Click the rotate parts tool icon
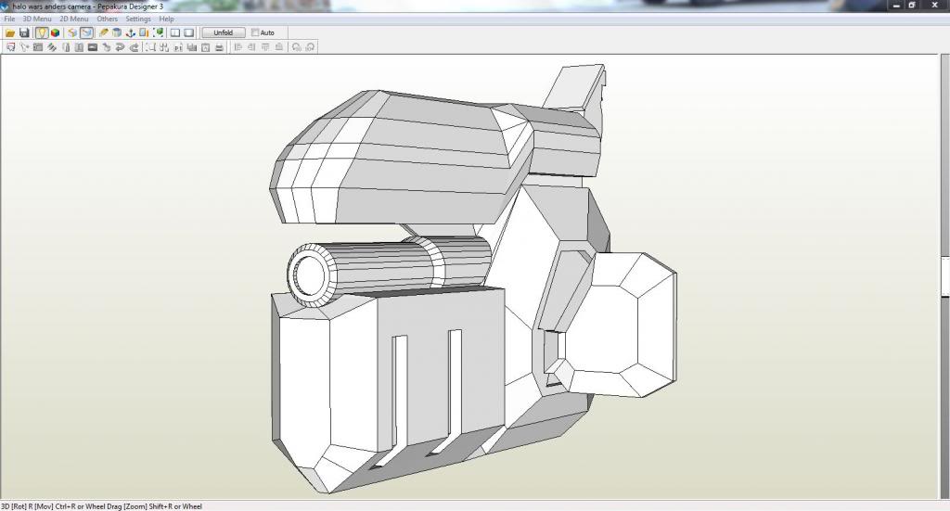Image resolution: width=950 pixels, height=511 pixels. 24,47
